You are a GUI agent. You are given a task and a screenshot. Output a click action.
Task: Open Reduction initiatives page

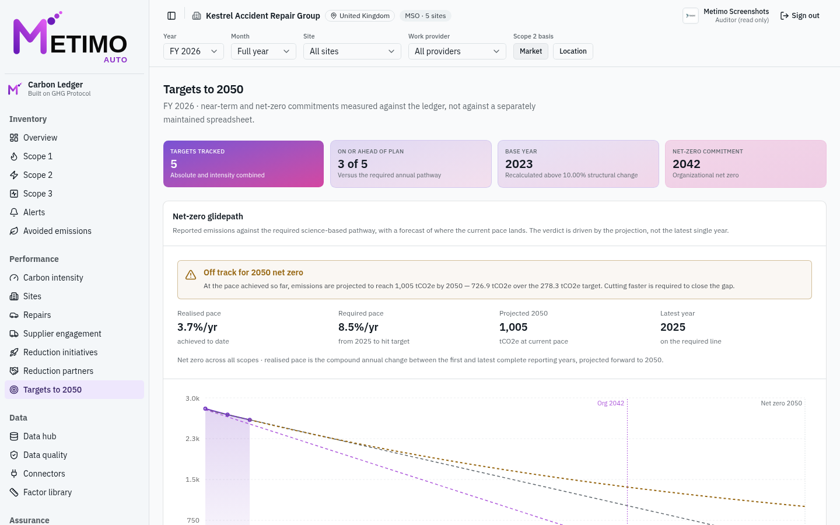pyautogui.click(x=74, y=352)
